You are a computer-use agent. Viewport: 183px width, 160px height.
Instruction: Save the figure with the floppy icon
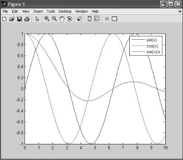tap(19, 19)
